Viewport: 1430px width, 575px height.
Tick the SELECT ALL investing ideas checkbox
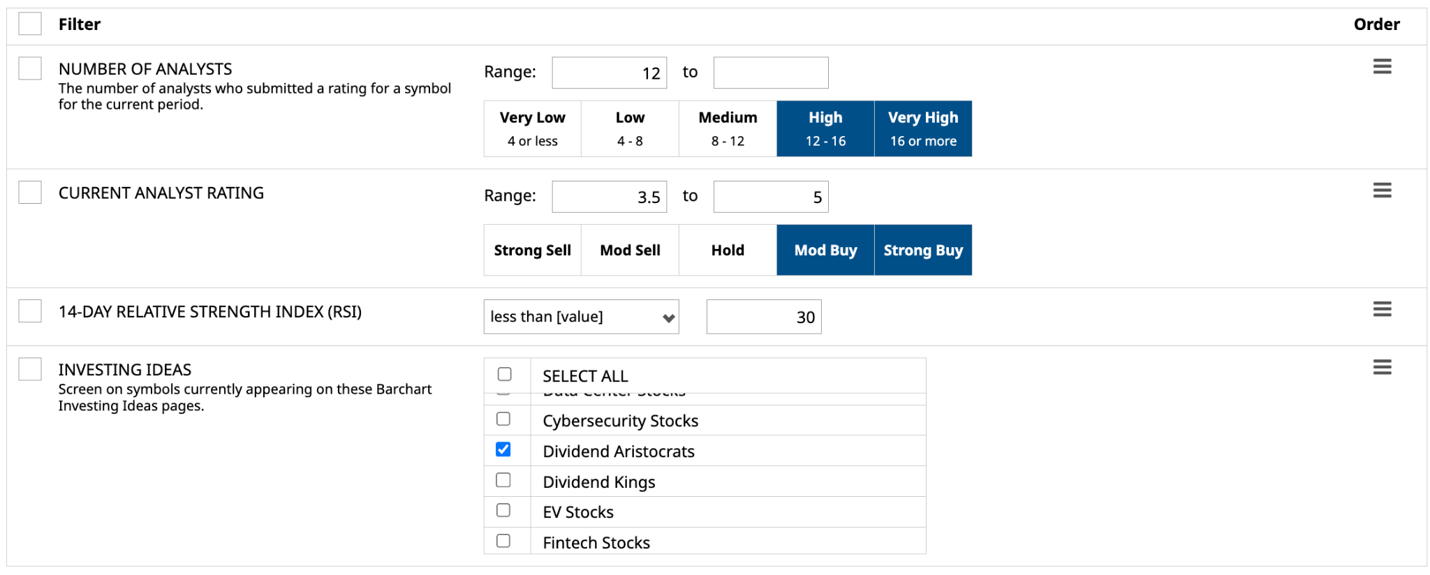pyautogui.click(x=504, y=374)
